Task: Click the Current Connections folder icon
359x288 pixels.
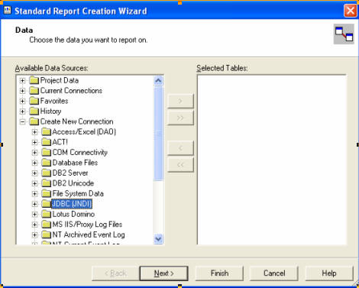Action: point(34,90)
